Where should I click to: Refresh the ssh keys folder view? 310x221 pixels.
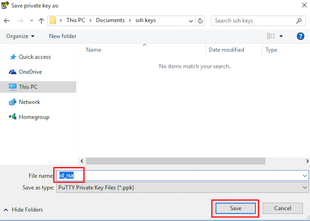tap(200, 21)
